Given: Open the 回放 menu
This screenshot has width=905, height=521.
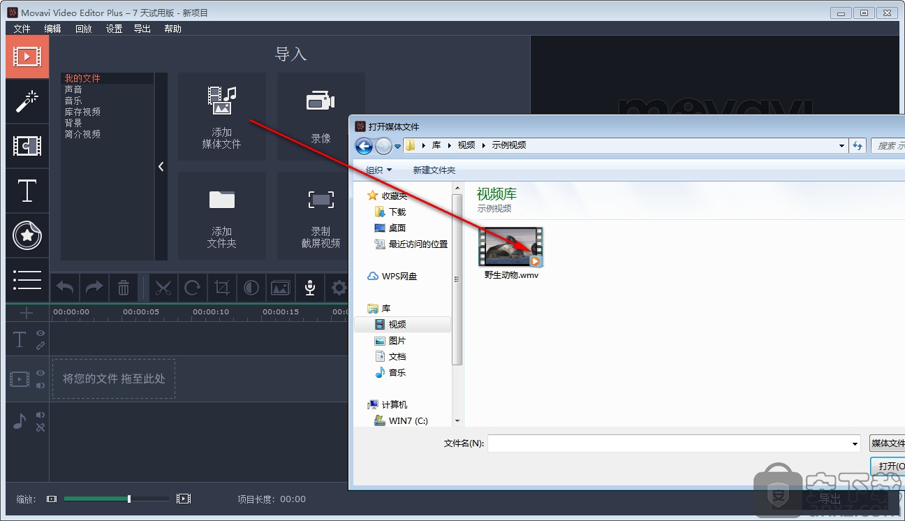Looking at the screenshot, I should pos(83,29).
